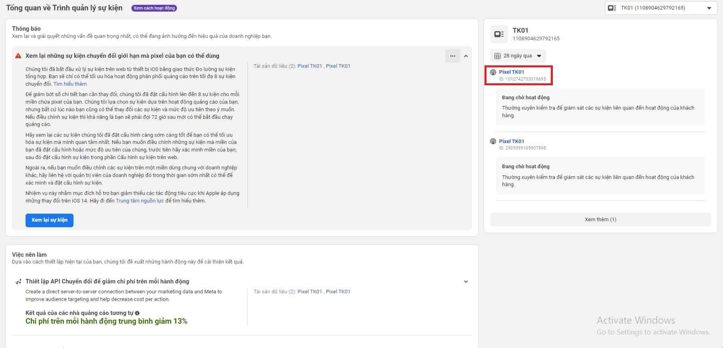
Task: Click the pixel icon for ID 1012742733019695
Action: 493,73
